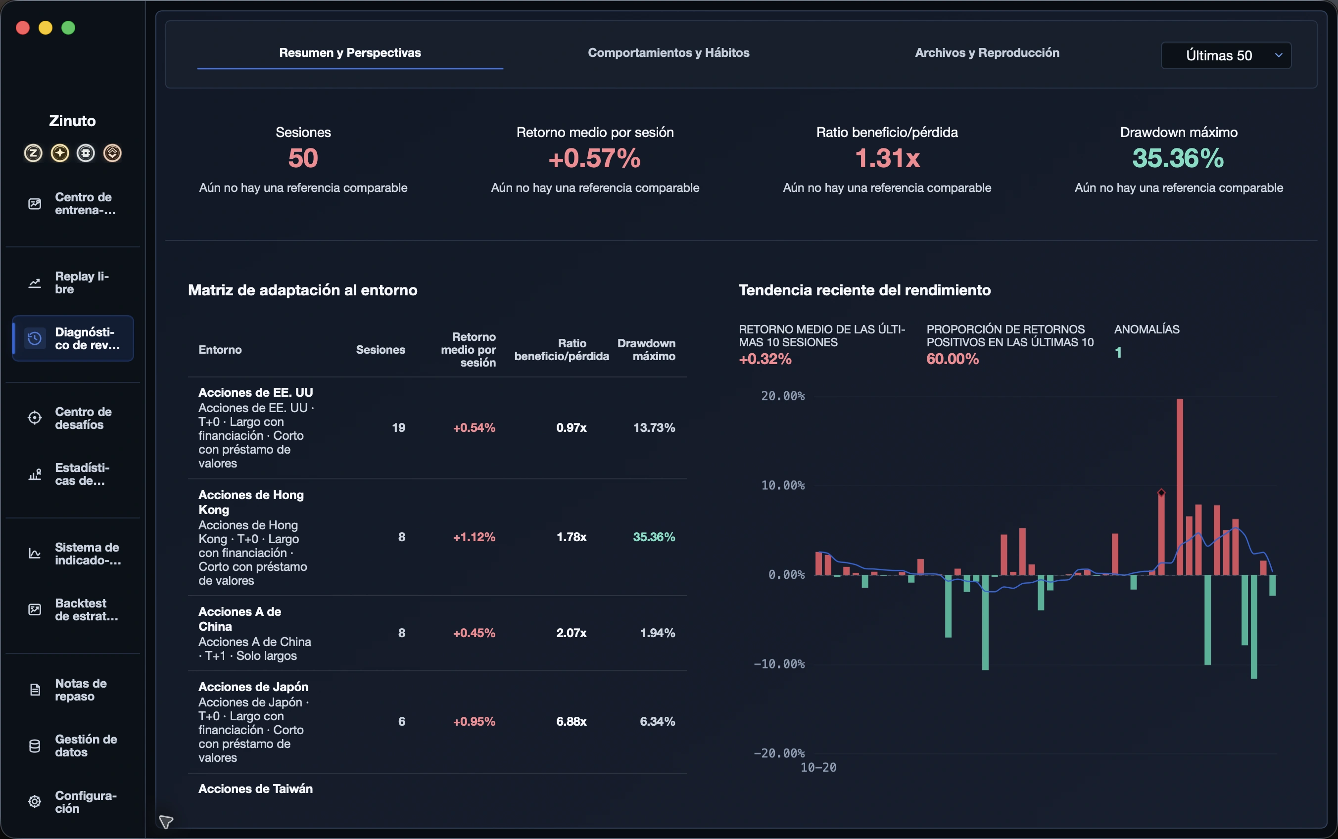
Task: Click the Estadísticas bar chart icon
Action: [x=35, y=474]
